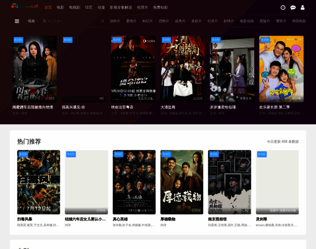Click the 厚德载物 title link
The image size is (316, 249).
(x=168, y=219)
